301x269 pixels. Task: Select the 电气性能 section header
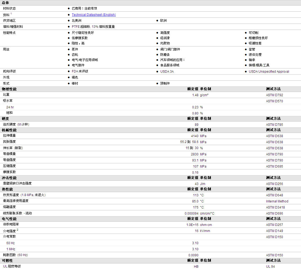pyautogui.click(x=9, y=219)
